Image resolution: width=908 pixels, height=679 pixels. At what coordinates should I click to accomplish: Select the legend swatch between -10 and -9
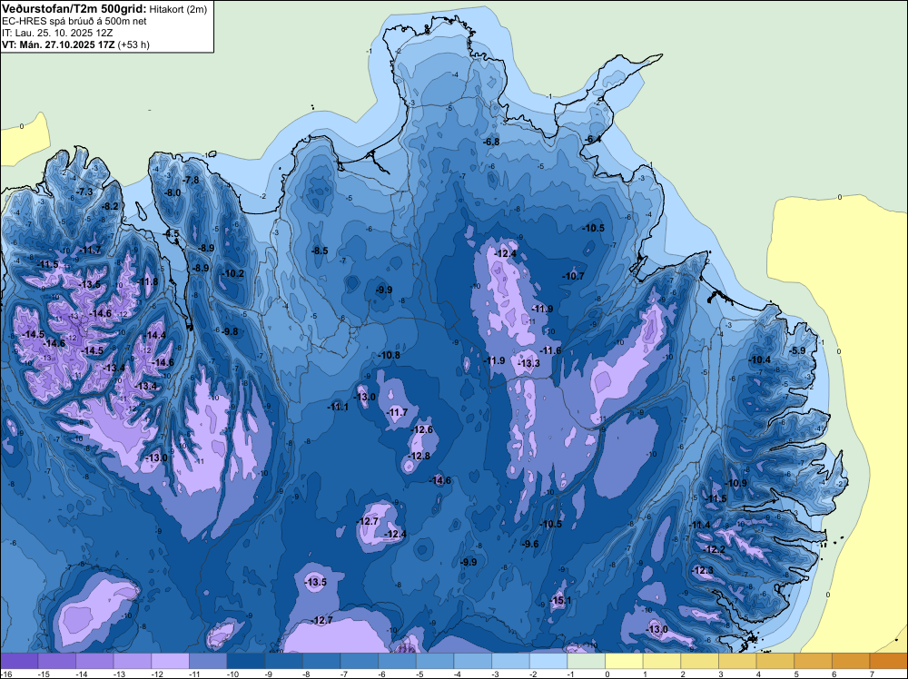coord(245,661)
